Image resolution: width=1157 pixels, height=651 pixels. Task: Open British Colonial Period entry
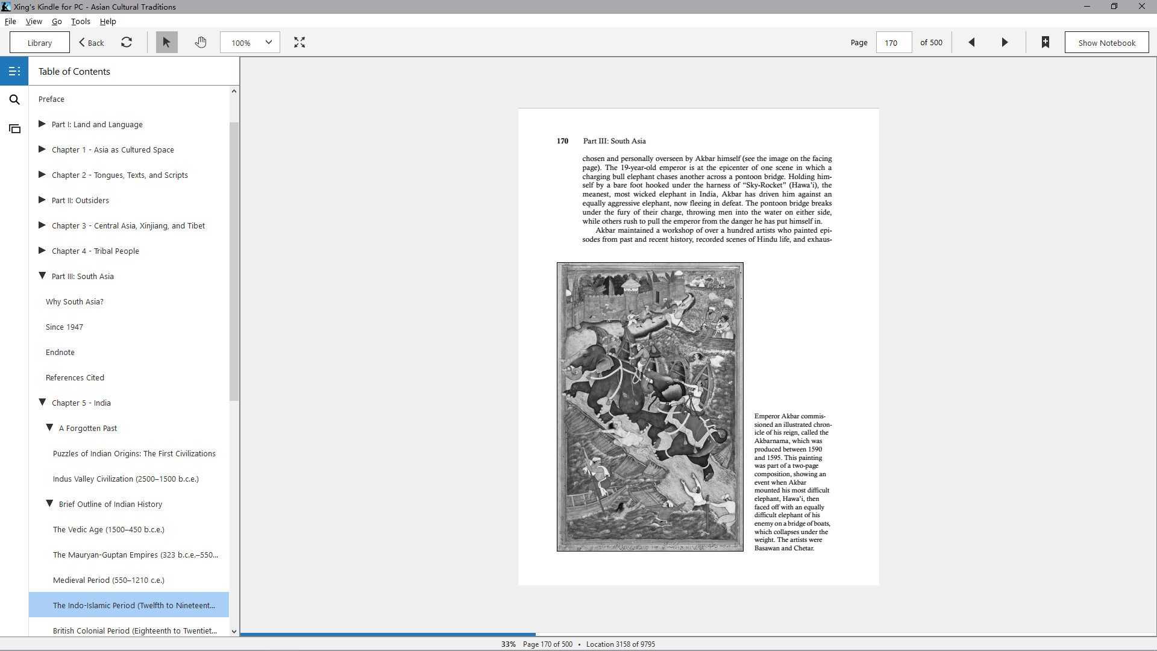click(x=135, y=631)
